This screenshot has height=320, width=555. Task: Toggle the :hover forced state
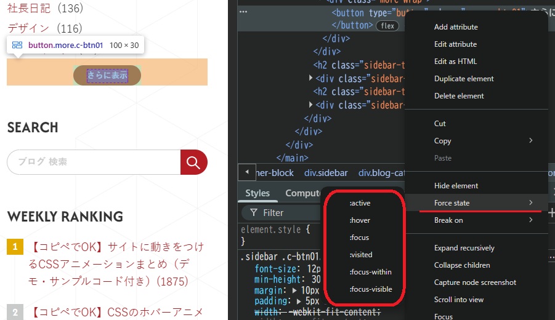[x=360, y=220]
